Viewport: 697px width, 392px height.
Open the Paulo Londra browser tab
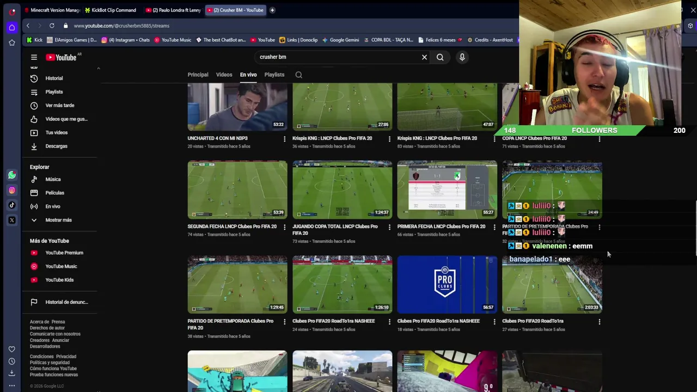(173, 10)
